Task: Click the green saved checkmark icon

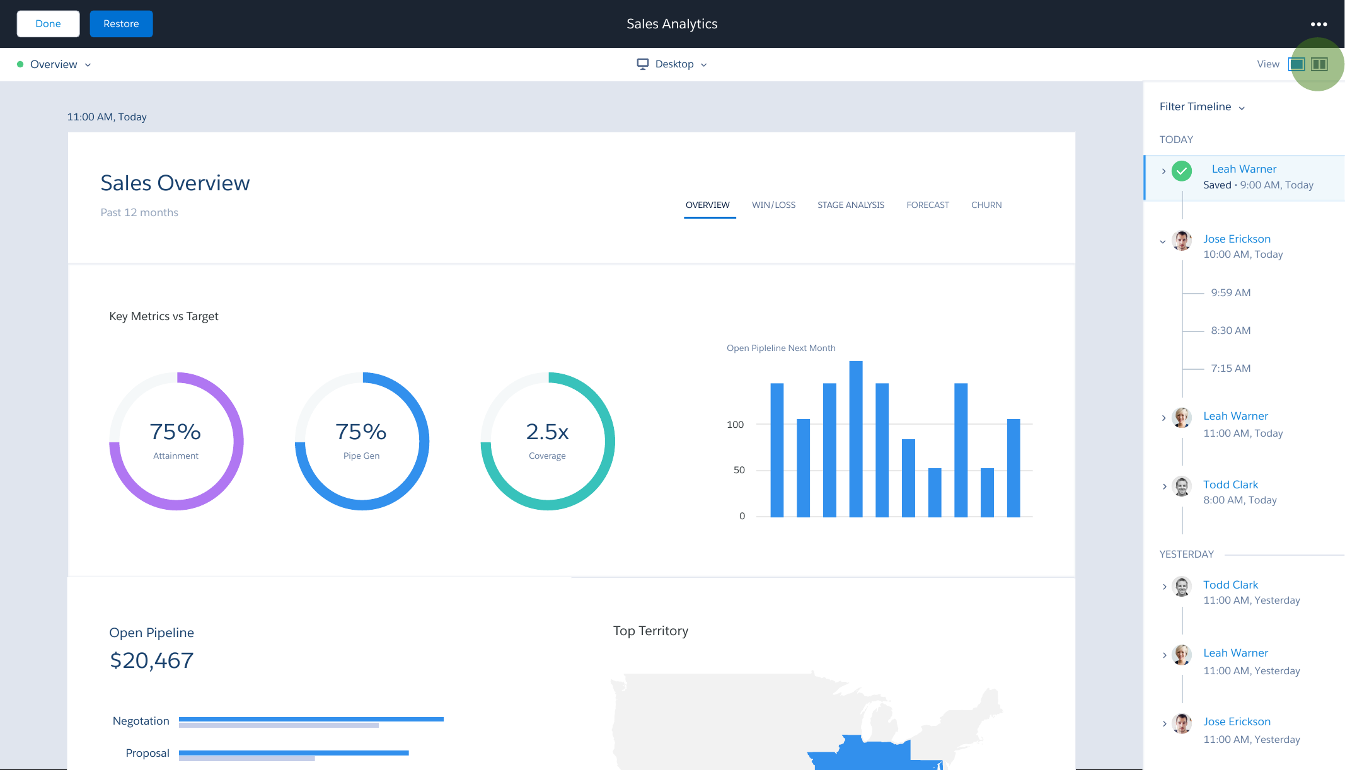Action: pyautogui.click(x=1182, y=171)
